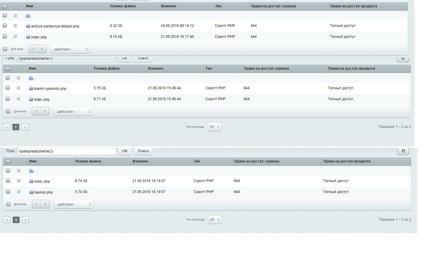This screenshot has height=253, width=426.
Task: Enable 'Для всех' checkbox in /spetspredlozhenie(1) footer
Action: [8, 111]
